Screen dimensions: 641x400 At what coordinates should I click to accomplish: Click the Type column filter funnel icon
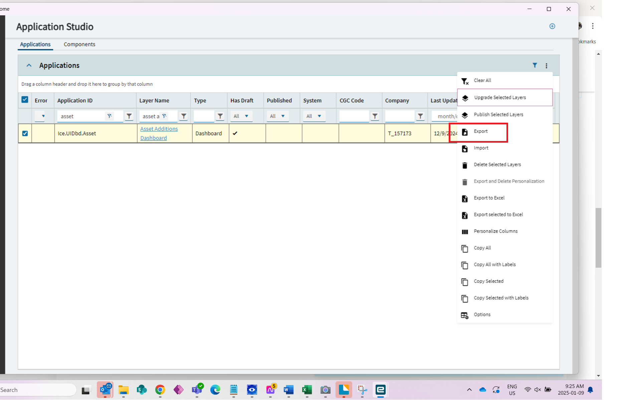(220, 116)
